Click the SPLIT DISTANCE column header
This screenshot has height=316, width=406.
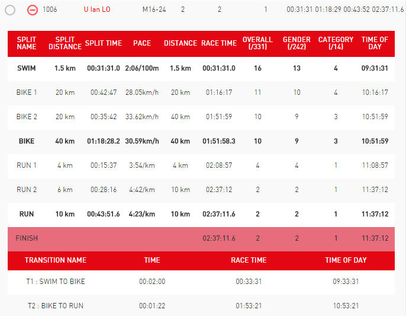[65, 43]
